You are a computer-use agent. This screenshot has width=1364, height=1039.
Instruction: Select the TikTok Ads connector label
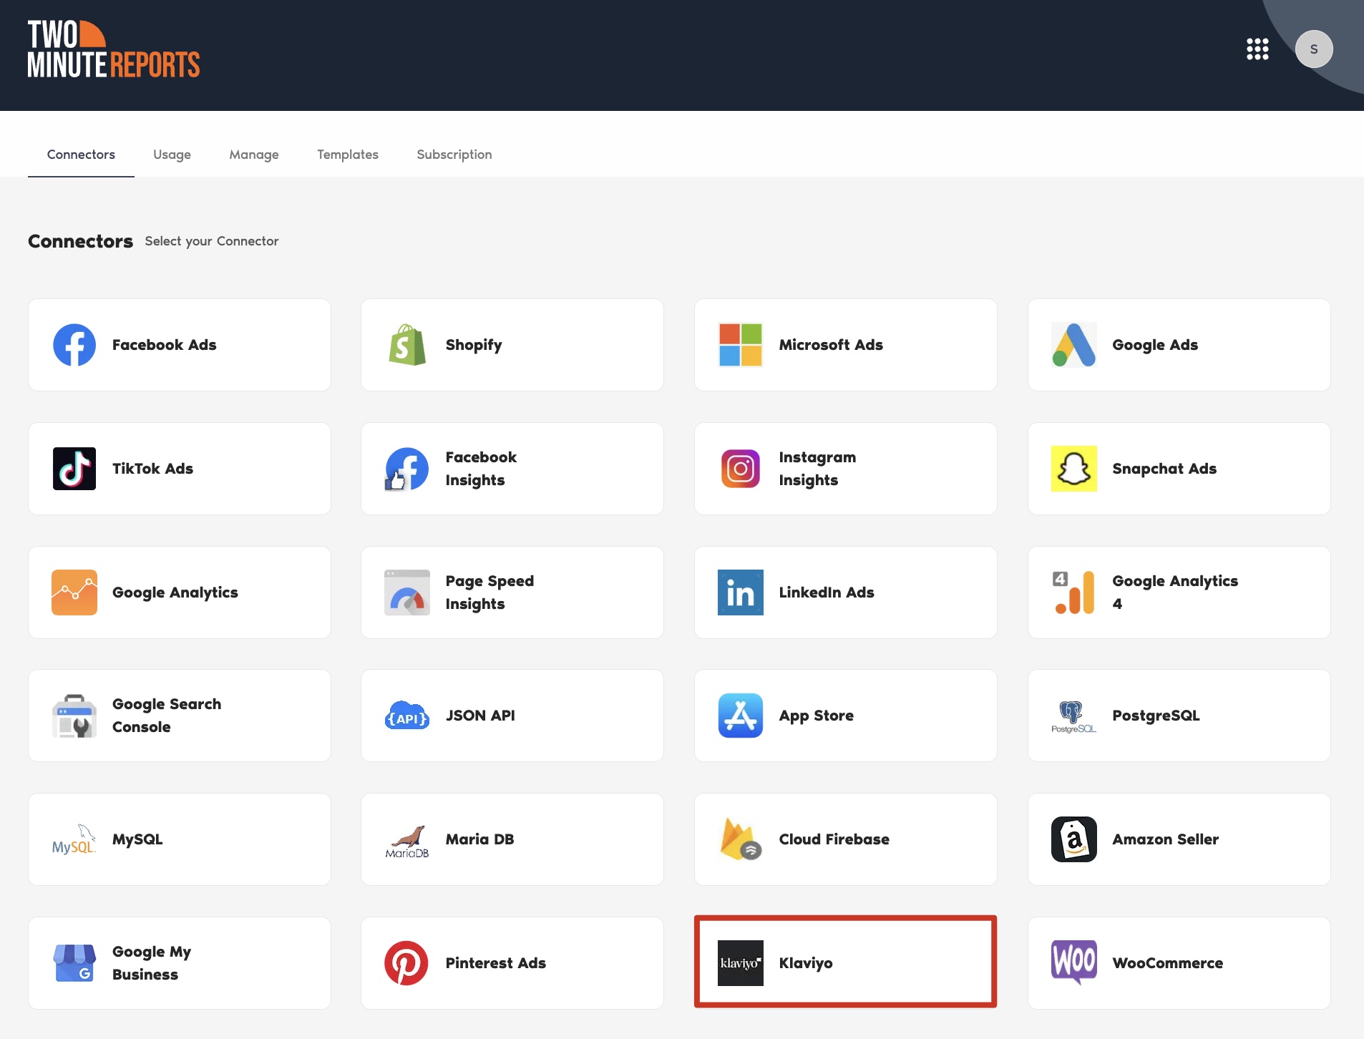[x=152, y=469]
